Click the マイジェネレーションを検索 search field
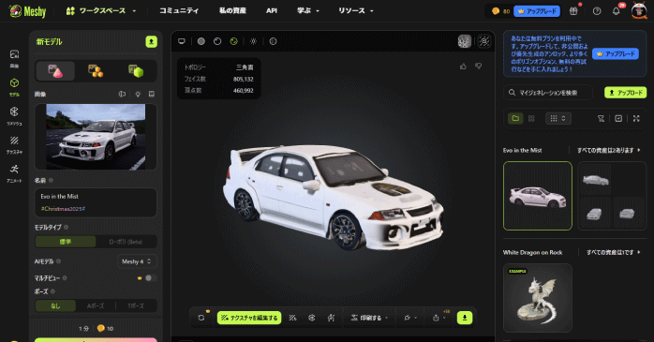This screenshot has height=342, width=654. (x=547, y=93)
